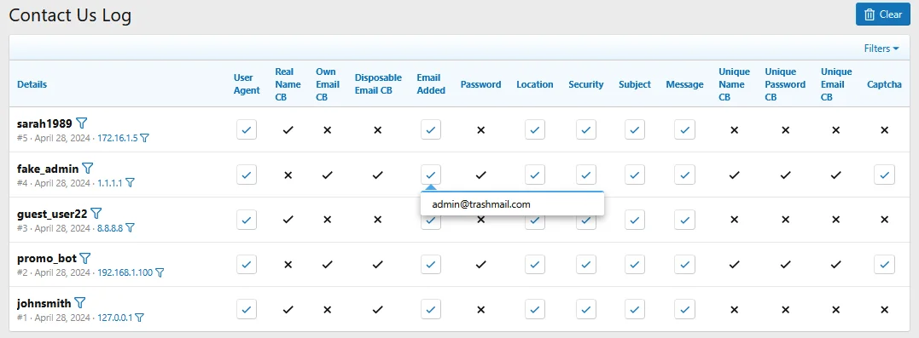Open the Filters dropdown

tap(881, 49)
